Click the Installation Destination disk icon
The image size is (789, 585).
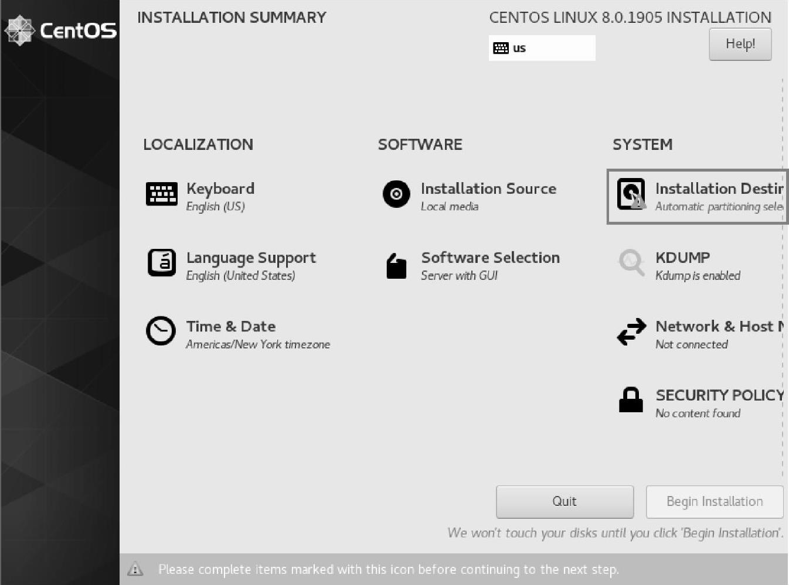click(x=631, y=194)
